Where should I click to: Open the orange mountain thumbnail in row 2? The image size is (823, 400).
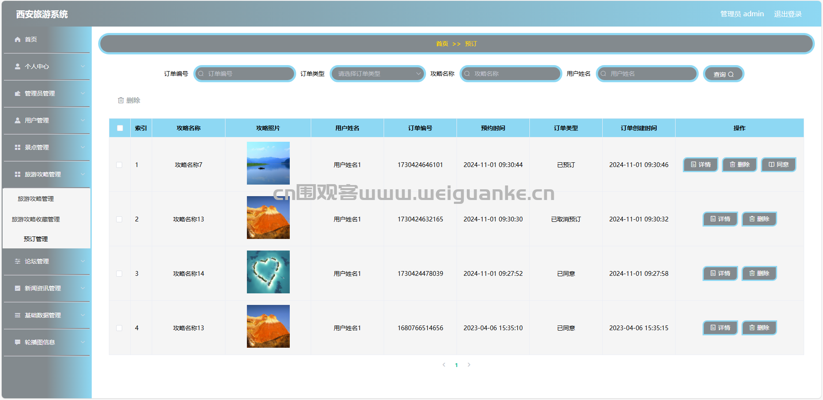point(268,218)
